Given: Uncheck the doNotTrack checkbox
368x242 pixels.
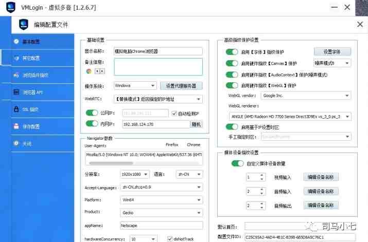Looking at the screenshot, I should pos(170,239).
